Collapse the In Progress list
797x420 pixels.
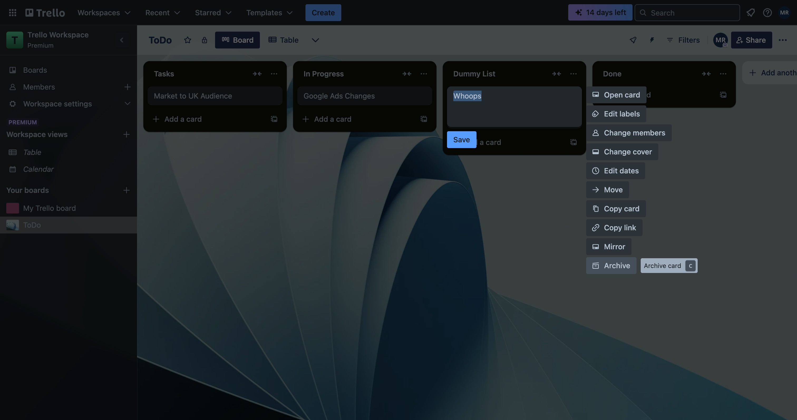(x=407, y=74)
